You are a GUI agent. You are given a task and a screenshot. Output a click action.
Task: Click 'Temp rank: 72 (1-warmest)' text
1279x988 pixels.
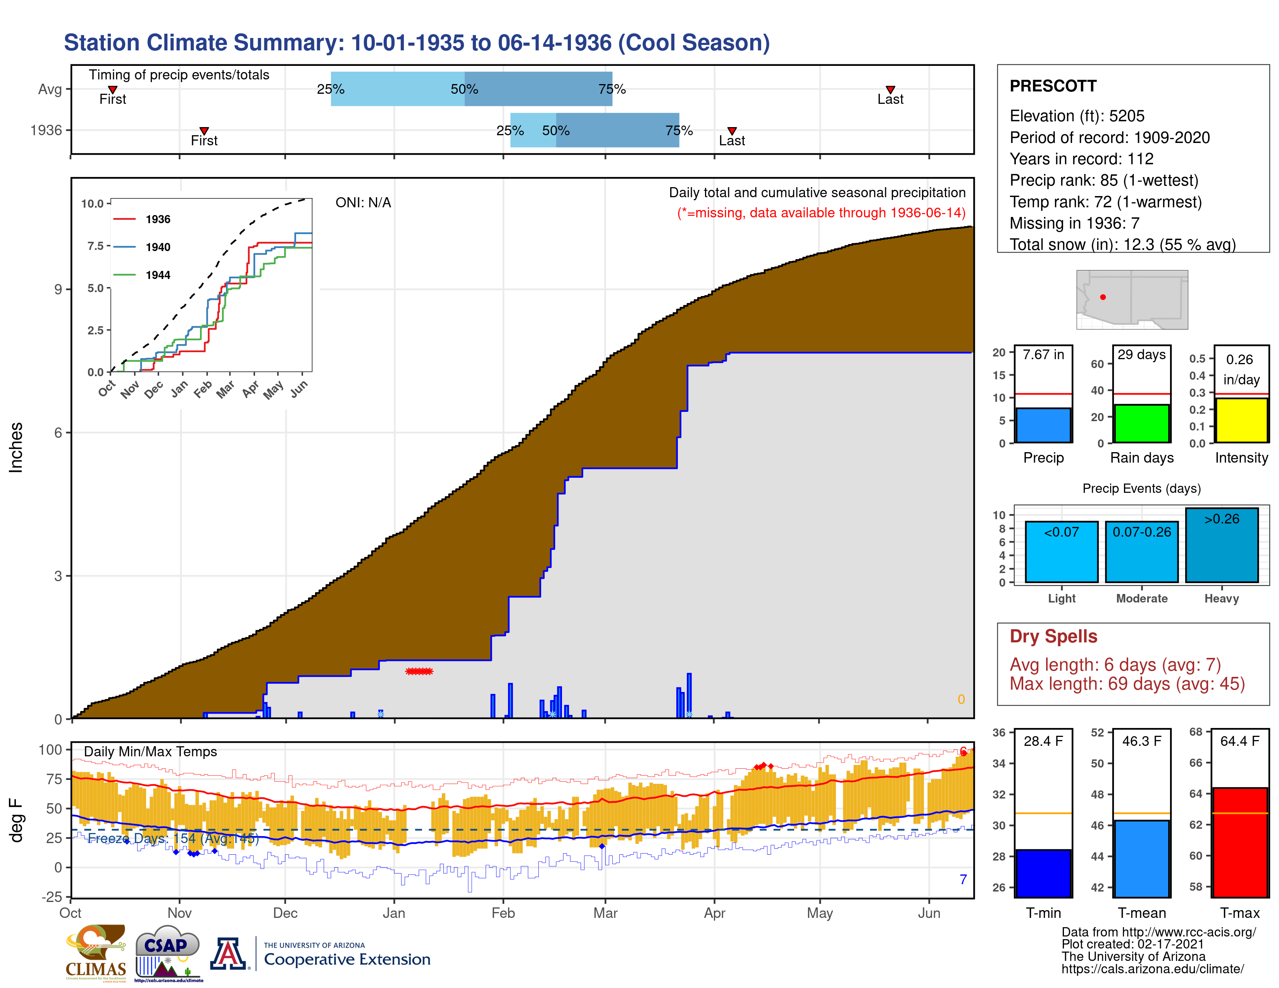pyautogui.click(x=1106, y=202)
